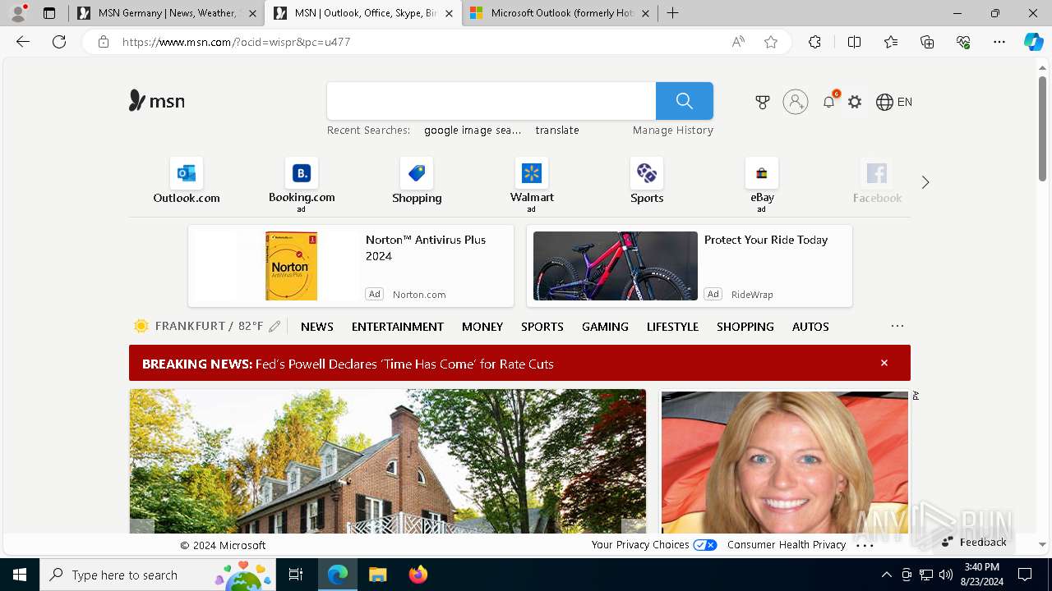Open the Feedback button

(974, 542)
